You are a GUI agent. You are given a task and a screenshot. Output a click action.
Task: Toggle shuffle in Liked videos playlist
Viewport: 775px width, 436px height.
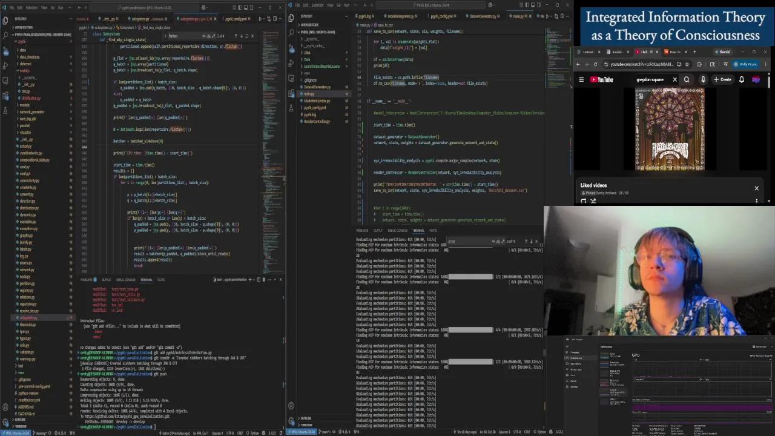pos(593,201)
